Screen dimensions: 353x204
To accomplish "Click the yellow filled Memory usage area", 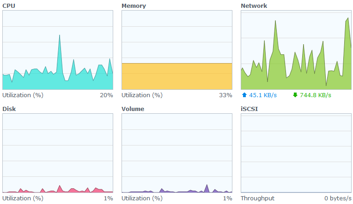I will pyautogui.click(x=176, y=76).
